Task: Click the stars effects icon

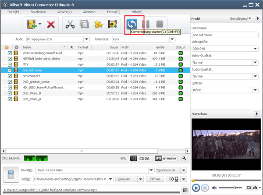Action: tap(99, 24)
